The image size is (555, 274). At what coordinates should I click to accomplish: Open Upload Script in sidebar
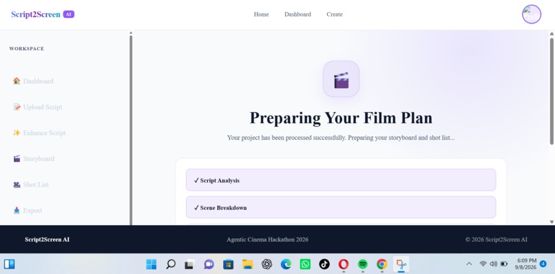click(x=43, y=107)
